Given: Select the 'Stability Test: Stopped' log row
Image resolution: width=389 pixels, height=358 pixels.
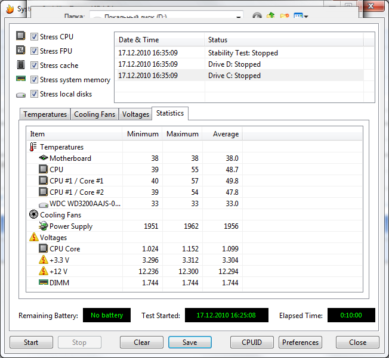Looking at the screenshot, I should 239,53.
